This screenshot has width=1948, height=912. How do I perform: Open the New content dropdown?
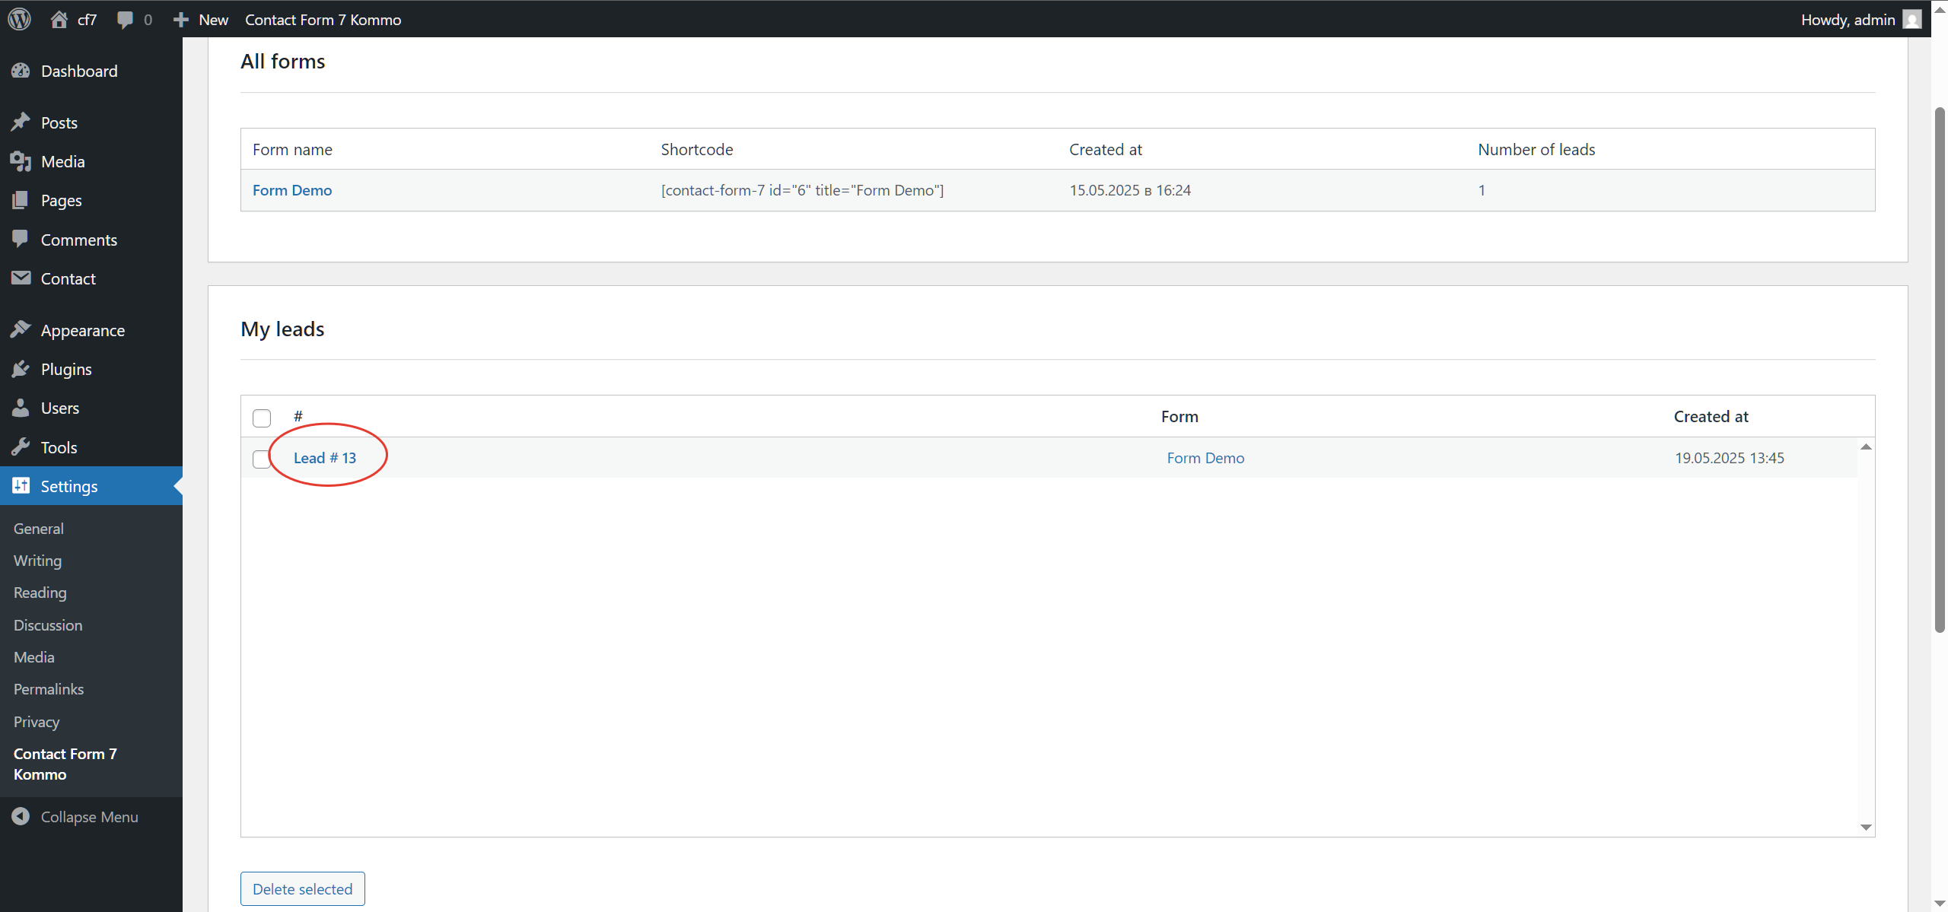tap(200, 19)
